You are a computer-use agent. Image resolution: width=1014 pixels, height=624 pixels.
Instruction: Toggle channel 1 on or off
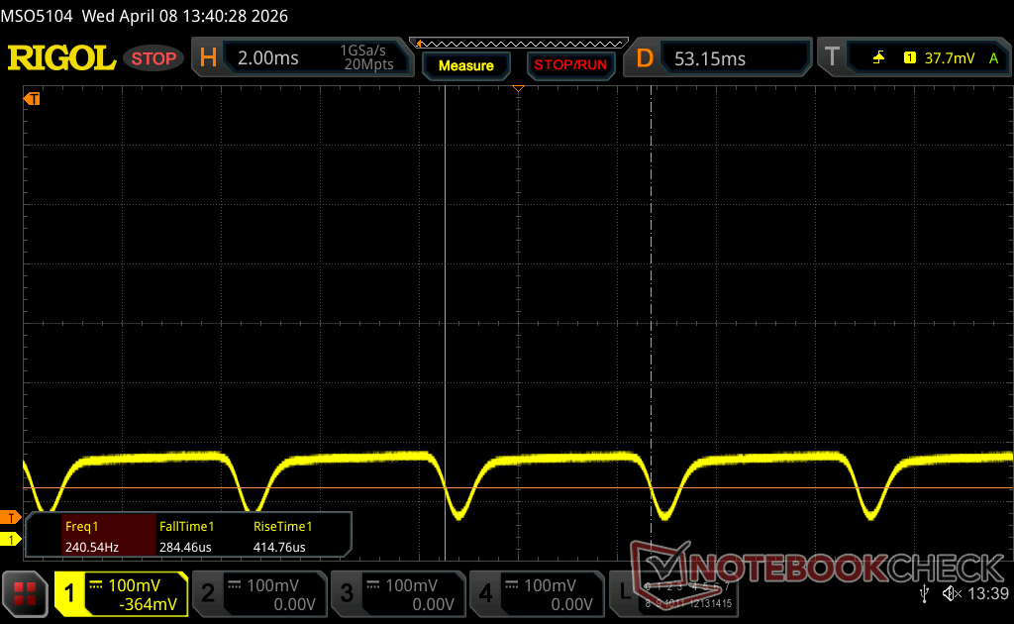pos(121,593)
